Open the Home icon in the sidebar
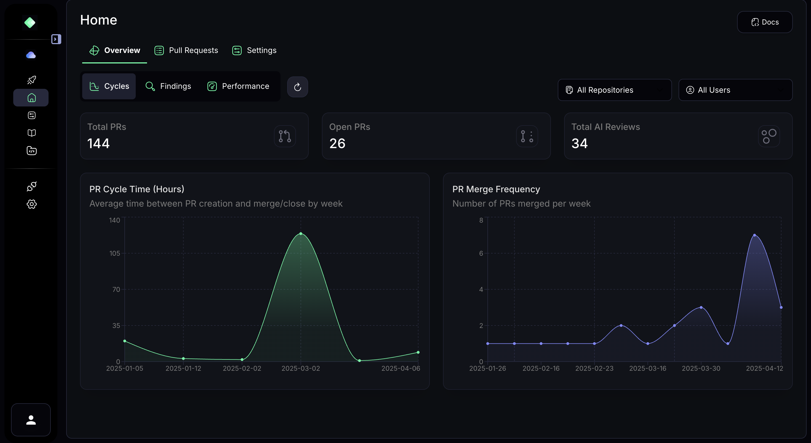Screen dimensions: 811x443 coord(31,97)
